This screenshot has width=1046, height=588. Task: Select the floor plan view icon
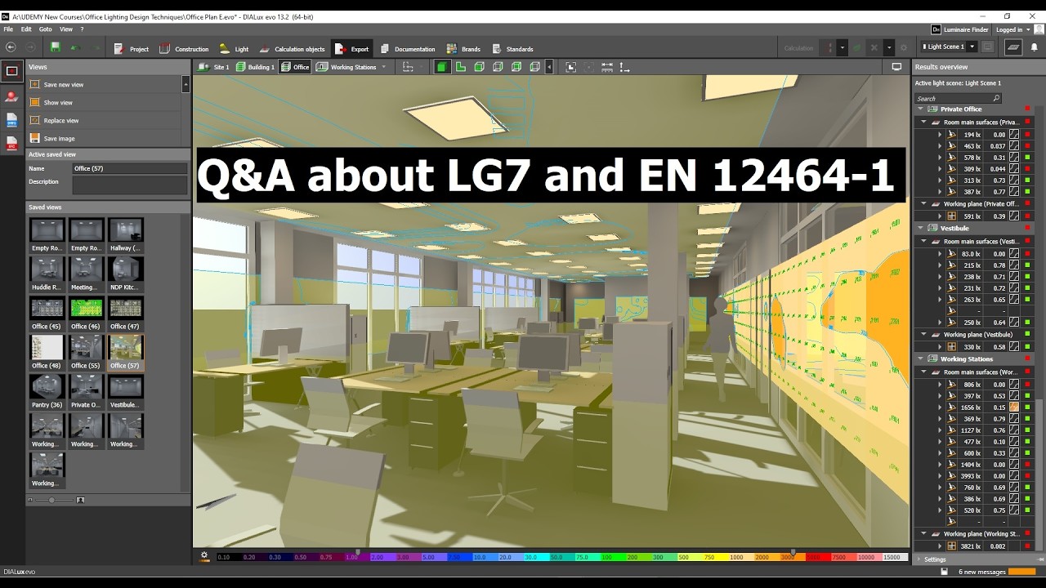[x=461, y=67]
